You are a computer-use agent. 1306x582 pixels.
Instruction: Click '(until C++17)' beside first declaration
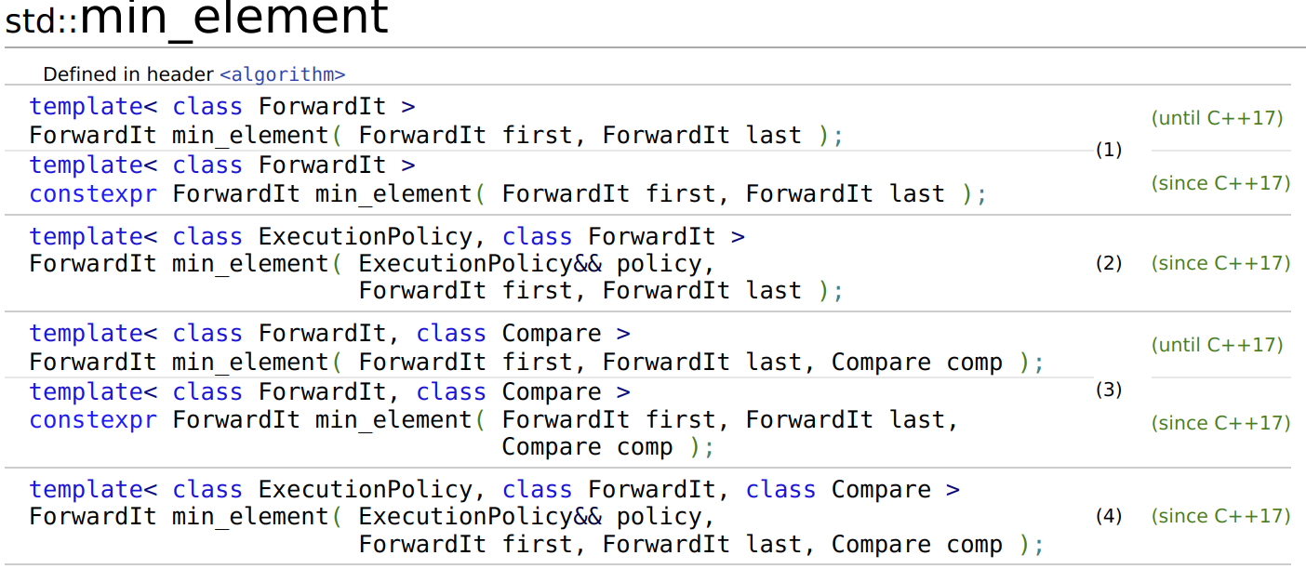1217,118
